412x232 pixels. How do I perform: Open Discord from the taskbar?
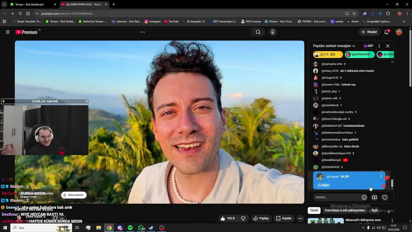120,228
